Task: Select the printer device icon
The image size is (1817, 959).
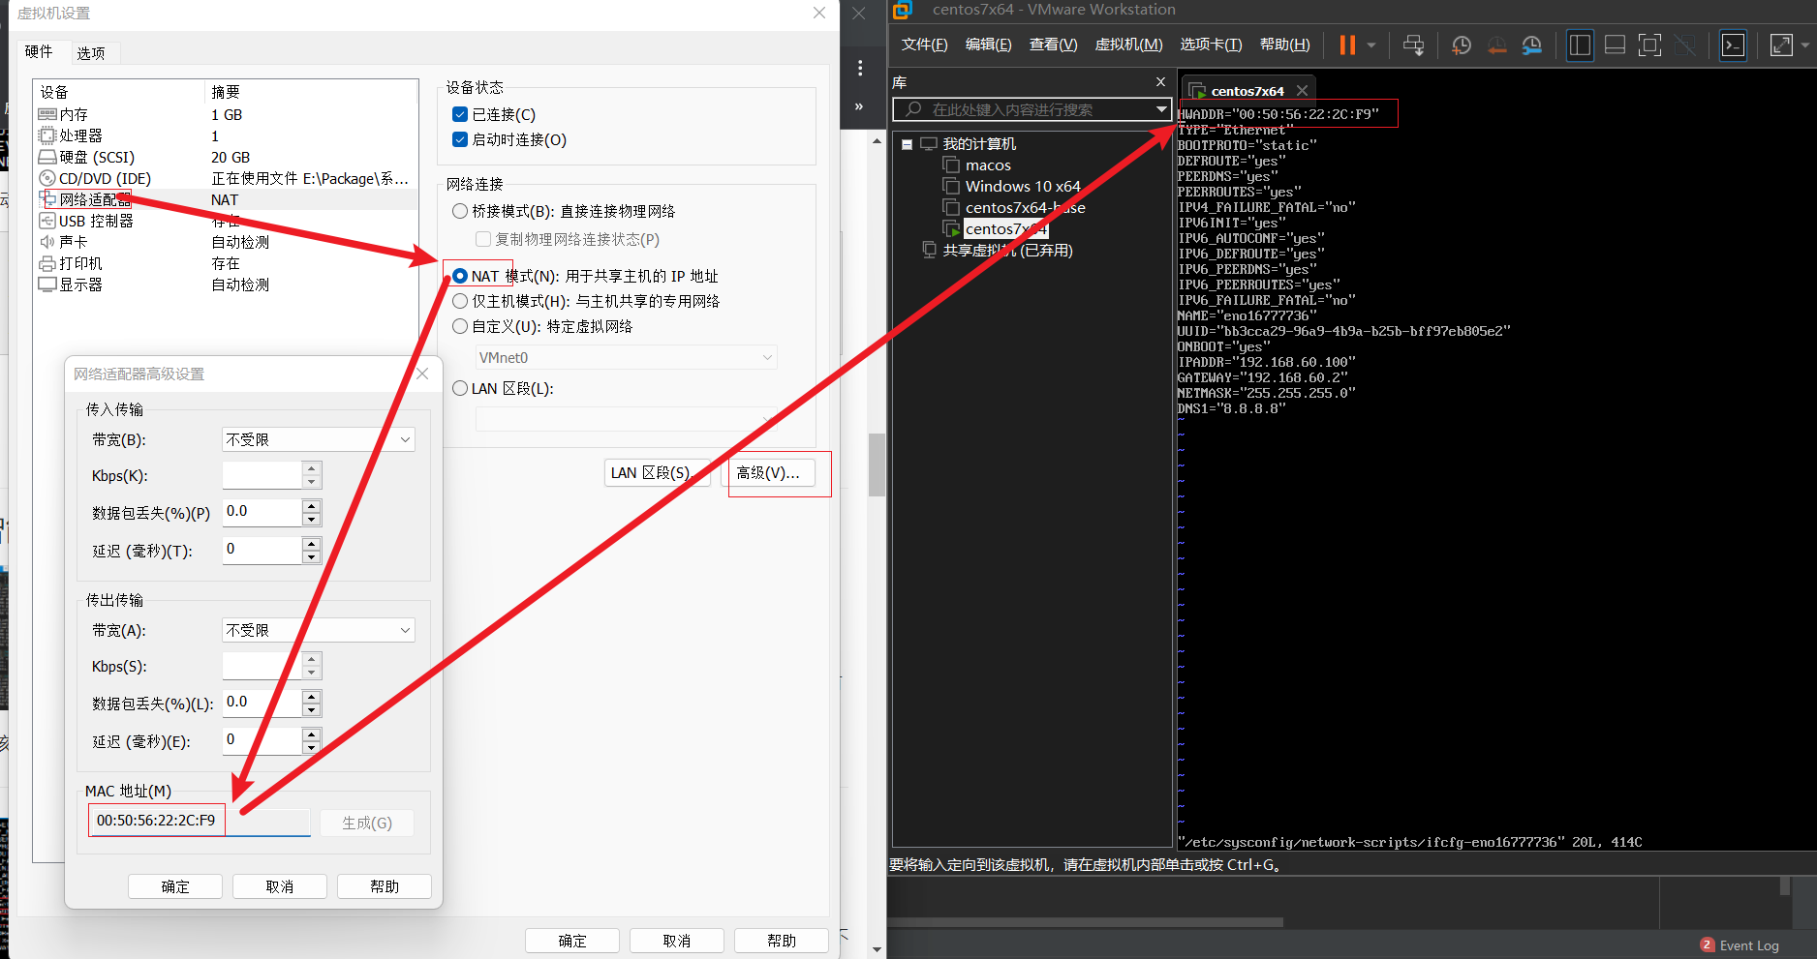Action: 47,263
